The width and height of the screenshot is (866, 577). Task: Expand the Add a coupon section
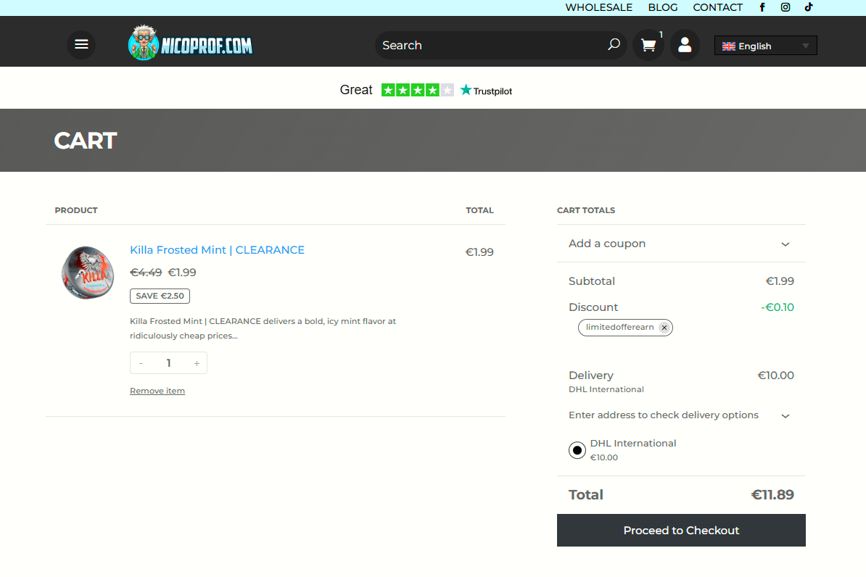pos(681,244)
